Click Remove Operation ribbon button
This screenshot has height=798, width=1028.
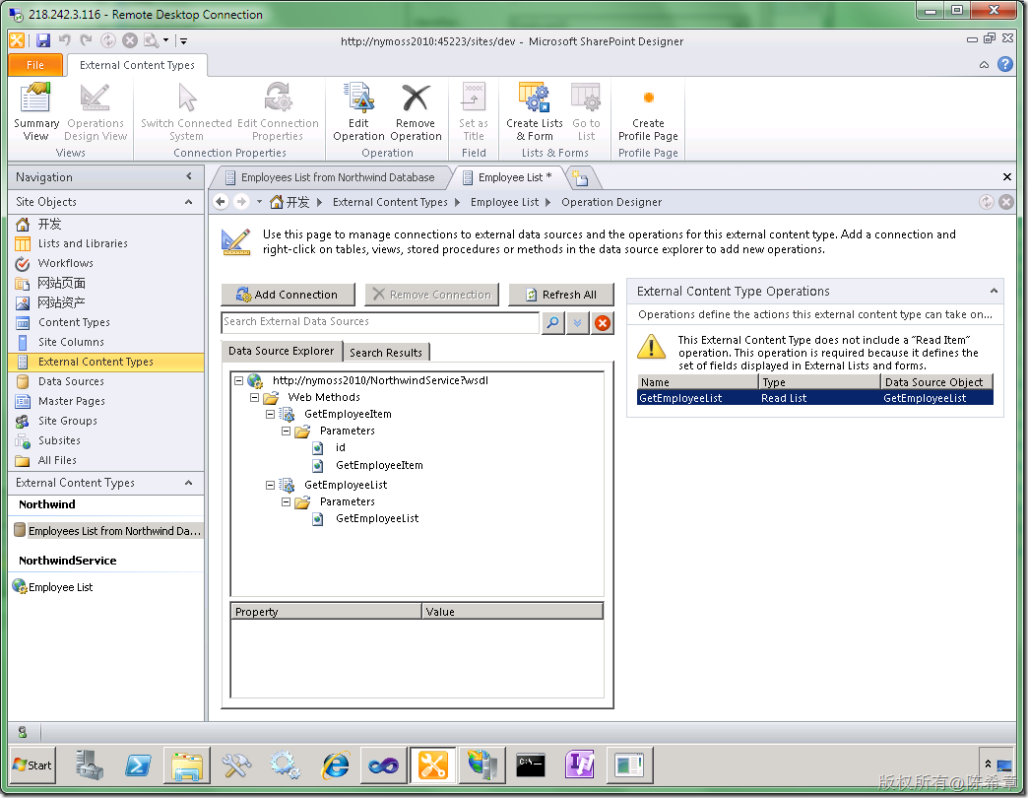[416, 111]
